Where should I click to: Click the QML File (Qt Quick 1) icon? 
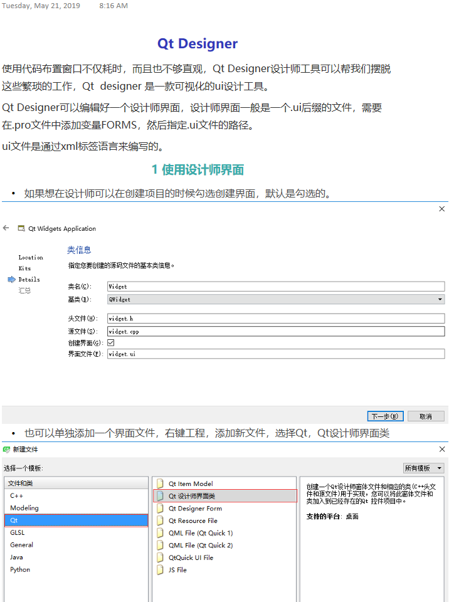[x=160, y=533]
